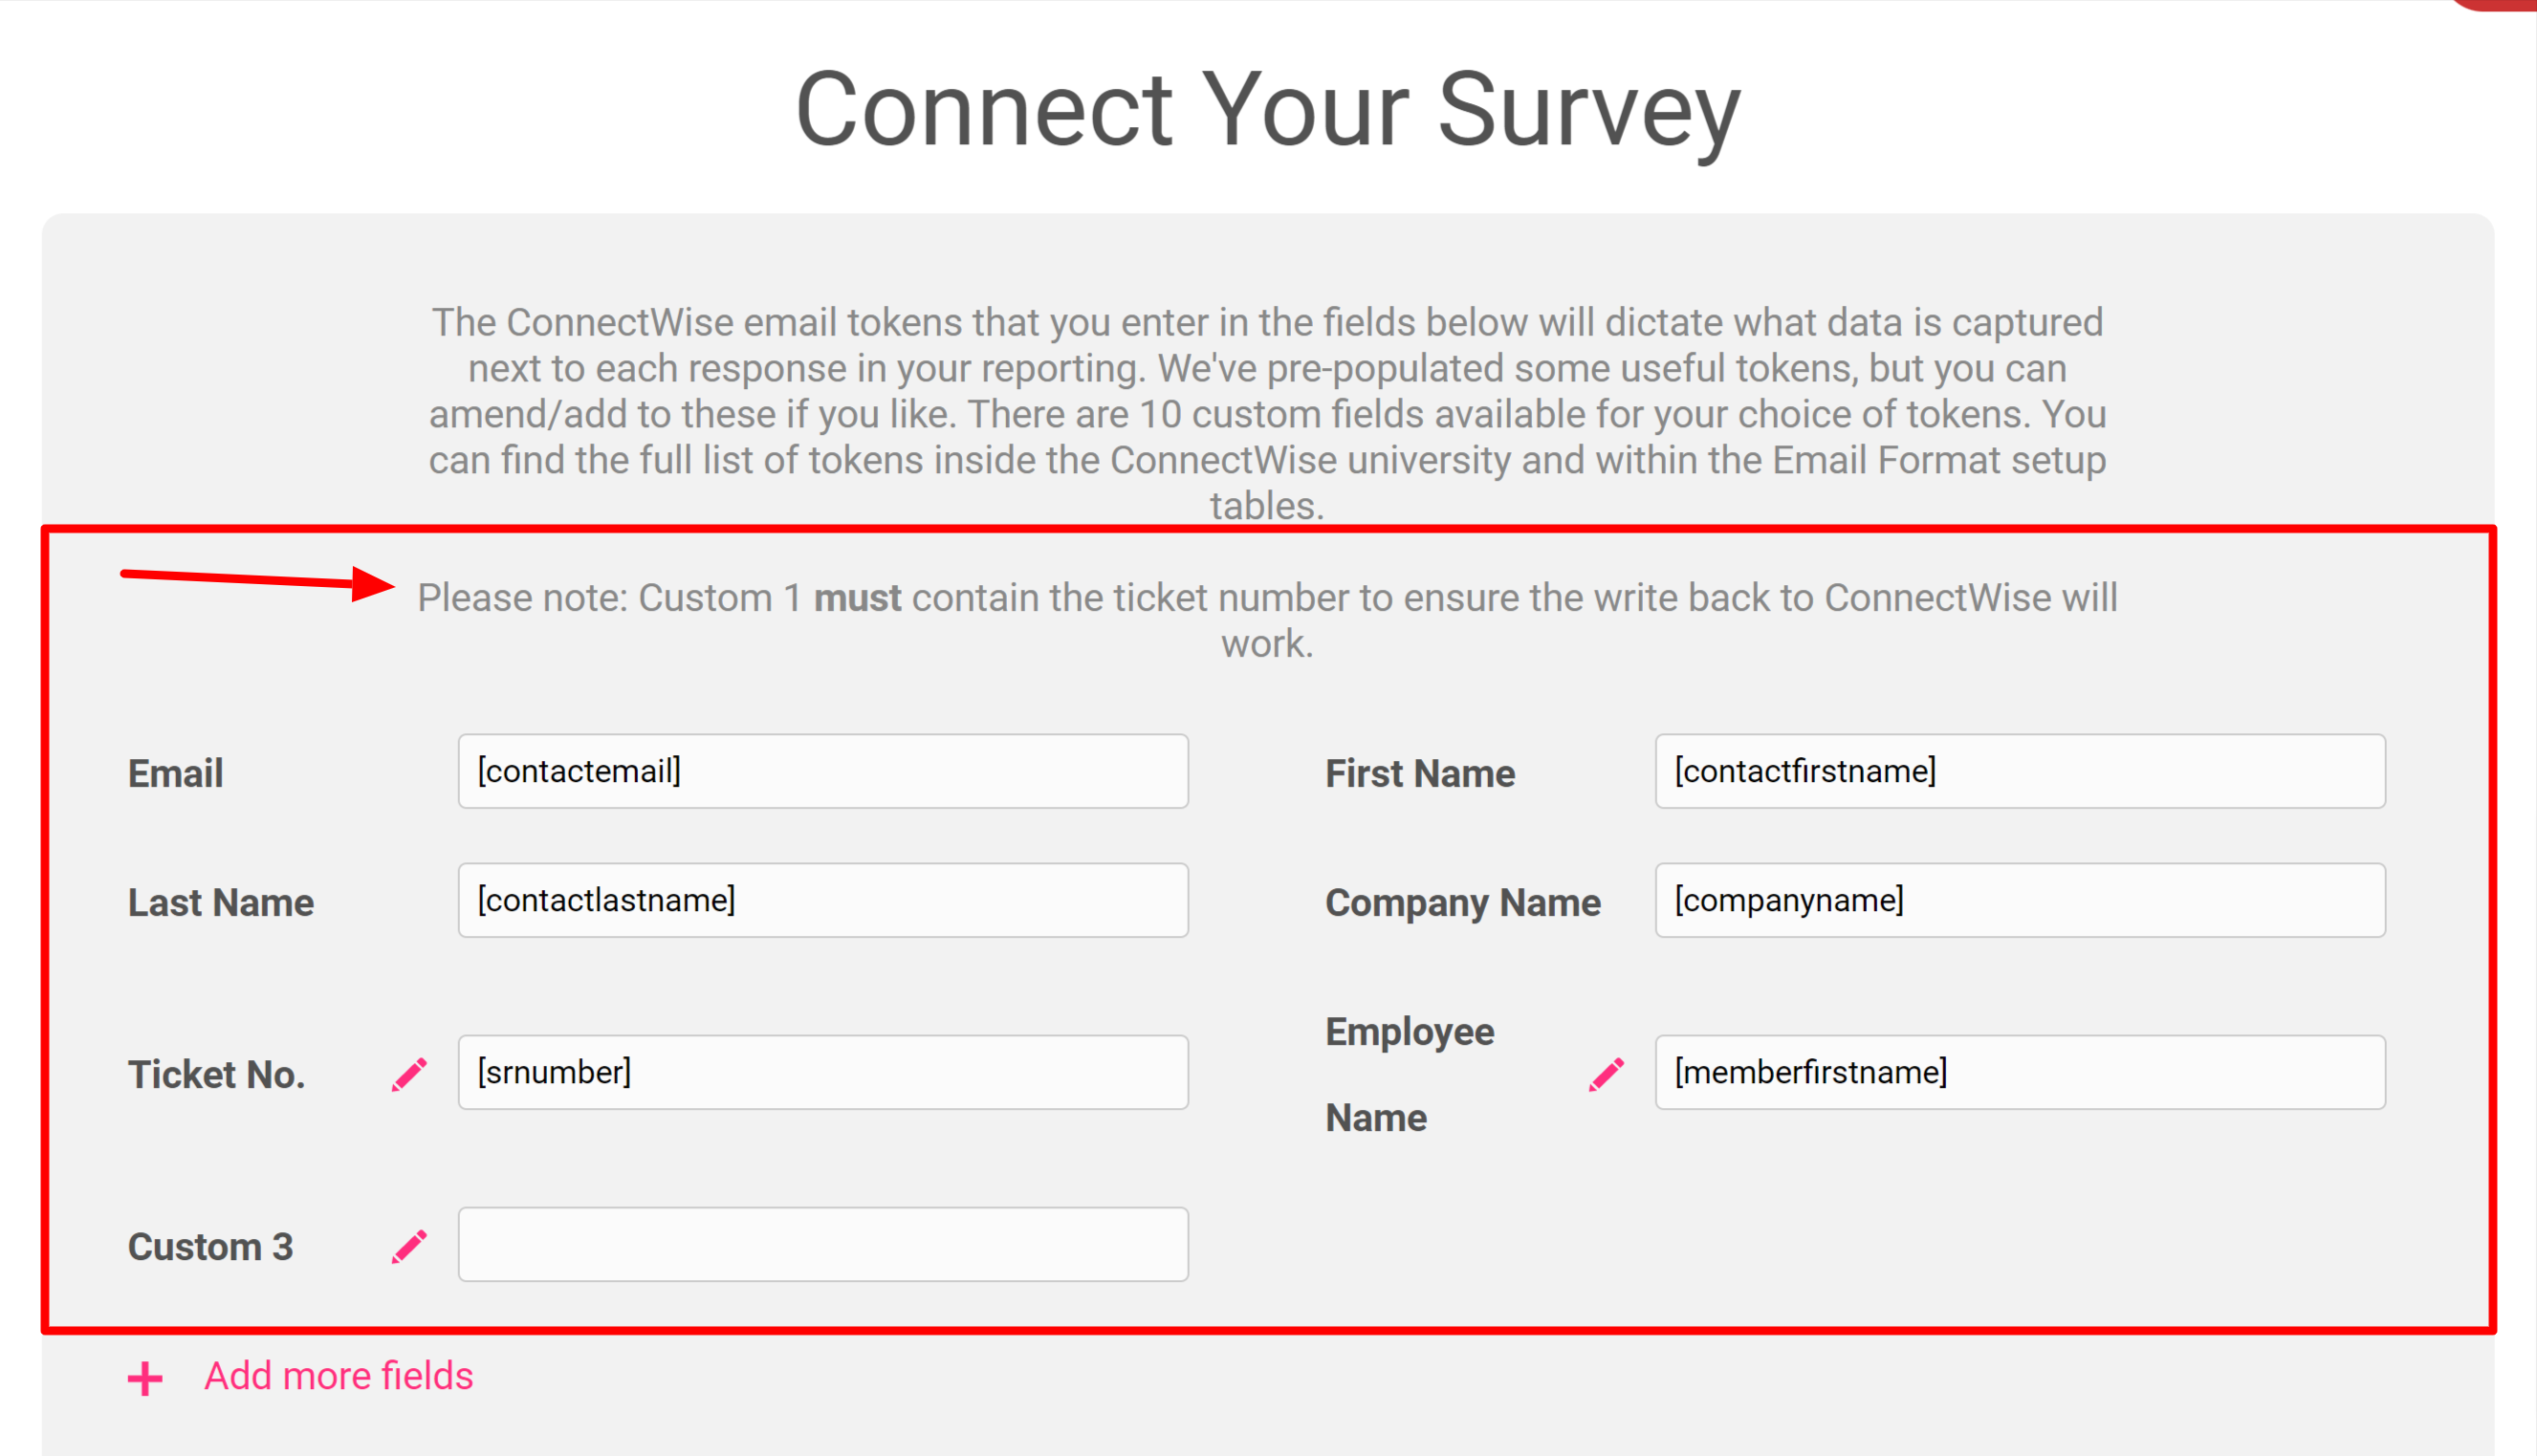Click the Company Name label

point(1462,902)
